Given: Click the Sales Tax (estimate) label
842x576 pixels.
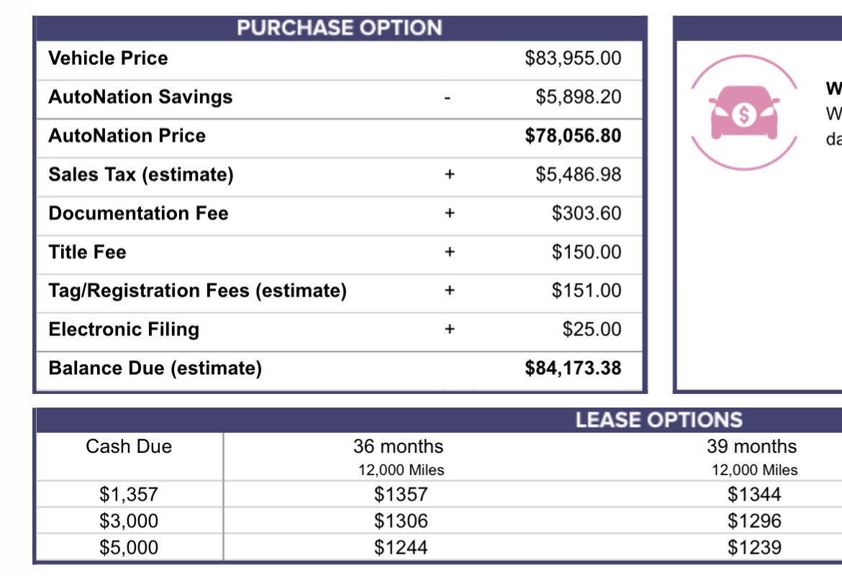Looking at the screenshot, I should point(140,175).
